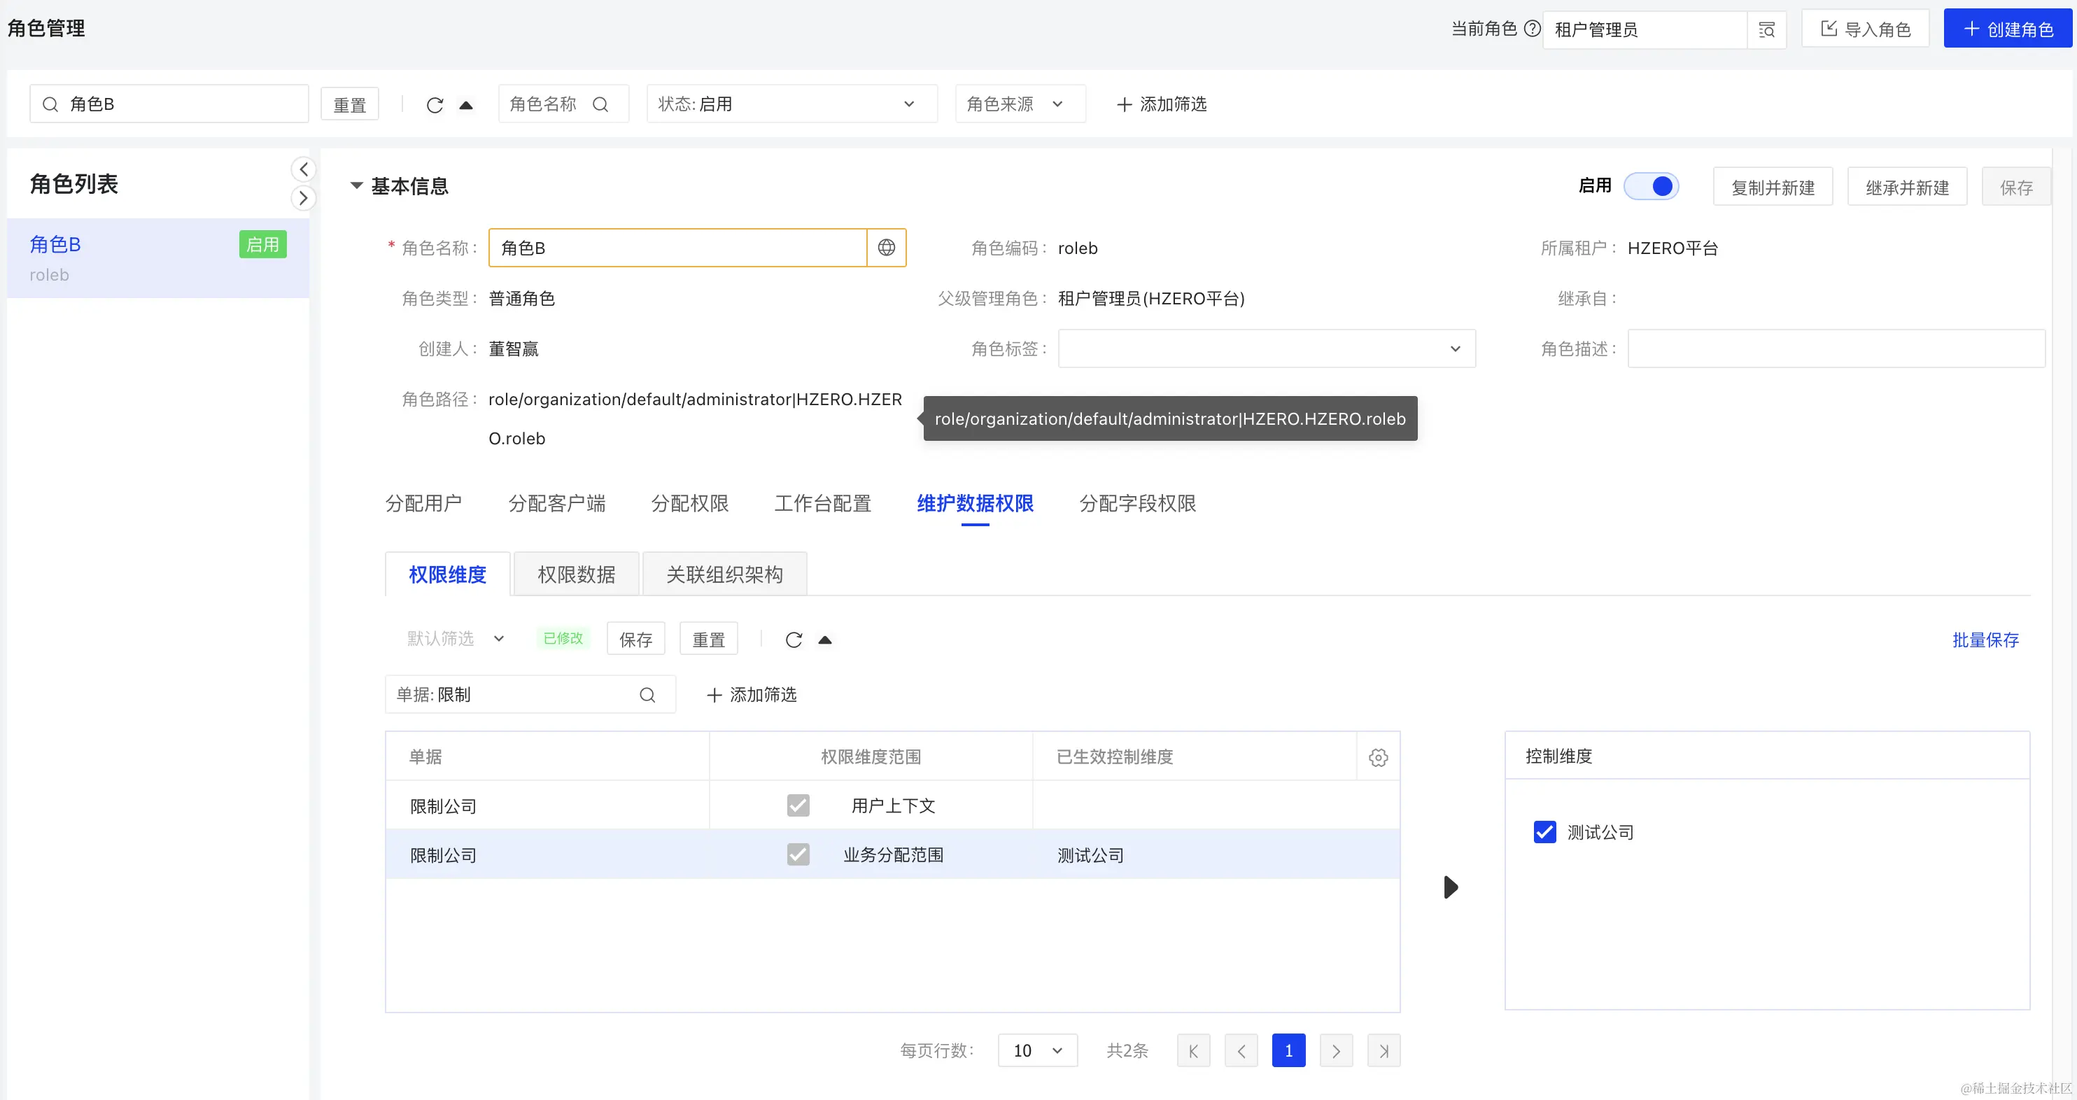This screenshot has height=1100, width=2077.
Task: Open the 状态: 启用 dropdown
Action: 791,104
